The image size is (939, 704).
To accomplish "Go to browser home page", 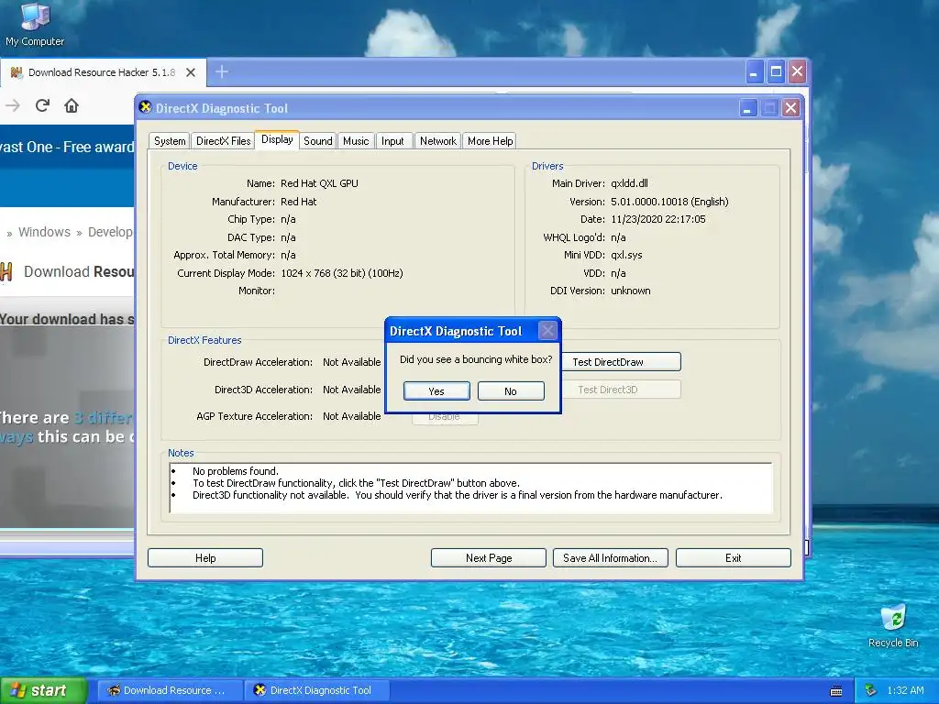I will click(72, 106).
